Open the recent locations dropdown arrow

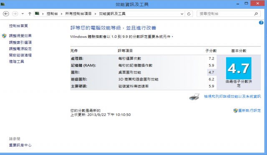click(x=23, y=14)
